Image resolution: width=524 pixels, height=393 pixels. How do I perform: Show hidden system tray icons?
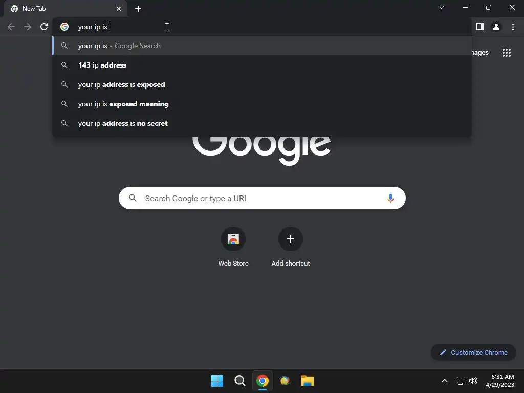click(x=445, y=381)
